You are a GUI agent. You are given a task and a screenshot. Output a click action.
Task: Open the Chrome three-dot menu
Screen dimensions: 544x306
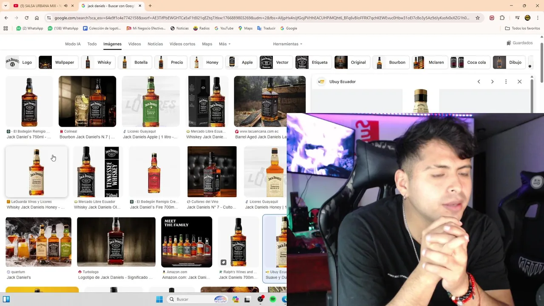pyautogui.click(x=538, y=18)
